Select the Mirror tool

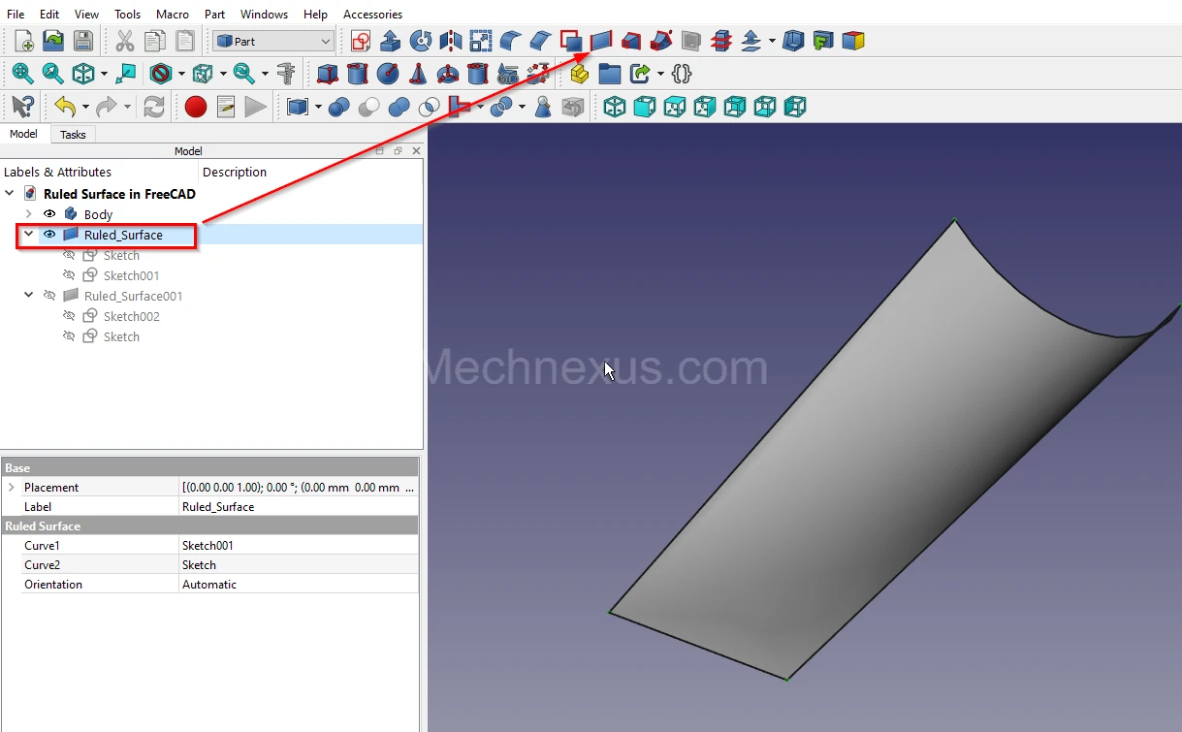pyautogui.click(x=451, y=41)
